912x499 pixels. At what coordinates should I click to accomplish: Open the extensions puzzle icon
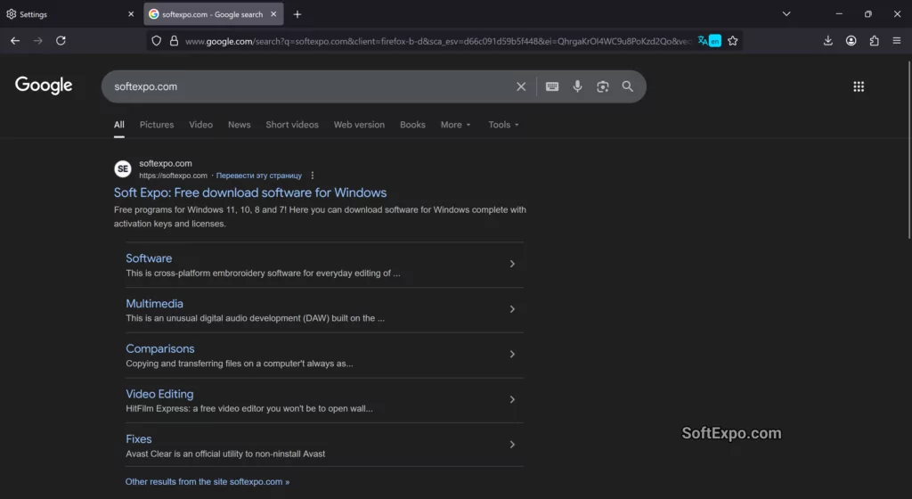click(x=874, y=41)
